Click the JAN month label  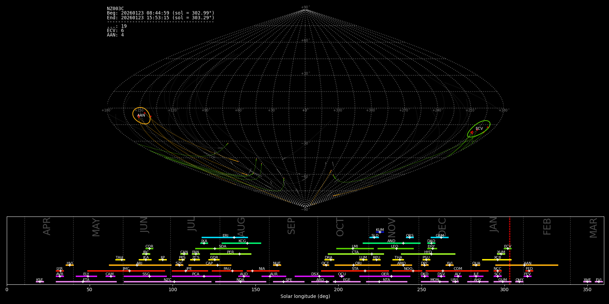pos(494,225)
